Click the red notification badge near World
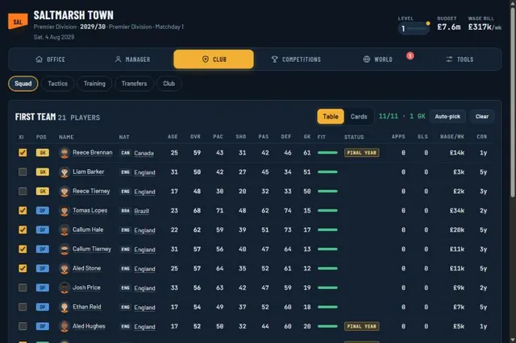 pyautogui.click(x=410, y=56)
